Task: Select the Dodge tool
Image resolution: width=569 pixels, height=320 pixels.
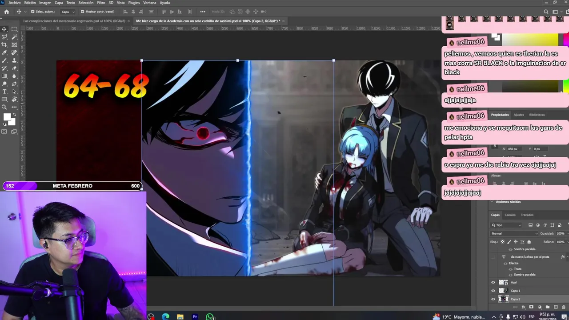Action: coord(4,84)
